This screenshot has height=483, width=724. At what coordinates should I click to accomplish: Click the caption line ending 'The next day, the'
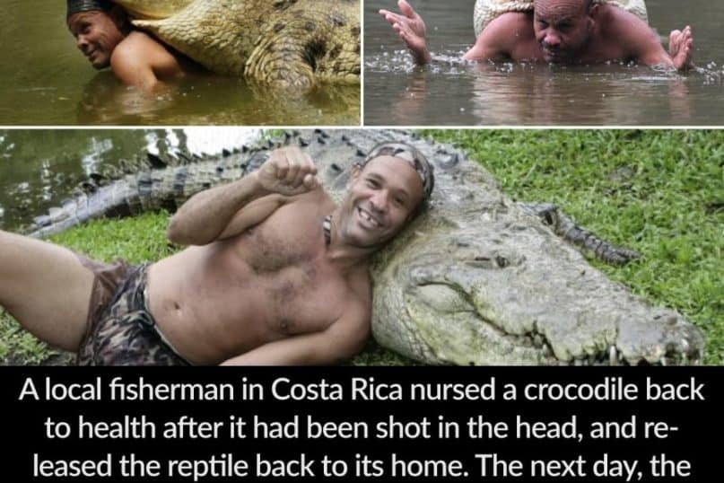[x=362, y=465]
